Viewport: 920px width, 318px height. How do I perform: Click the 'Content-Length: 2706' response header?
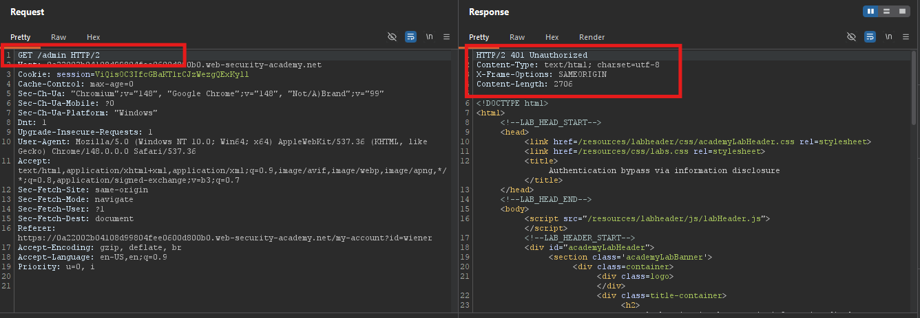pos(524,84)
